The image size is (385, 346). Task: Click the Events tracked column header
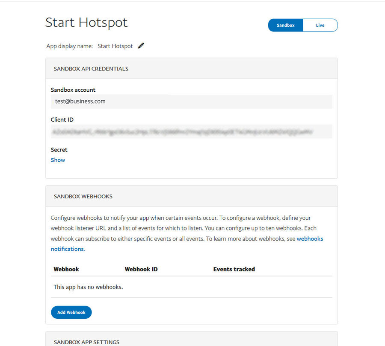point(234,269)
